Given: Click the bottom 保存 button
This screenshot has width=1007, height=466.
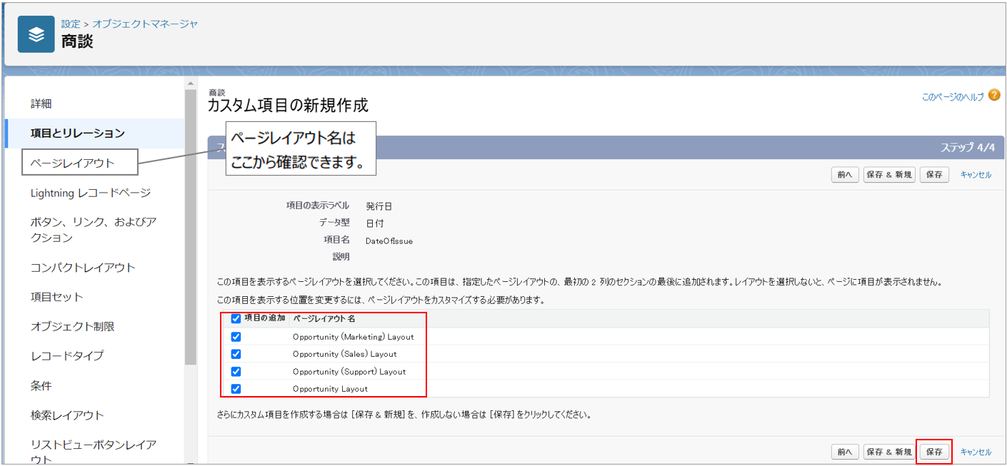Looking at the screenshot, I should 933,452.
